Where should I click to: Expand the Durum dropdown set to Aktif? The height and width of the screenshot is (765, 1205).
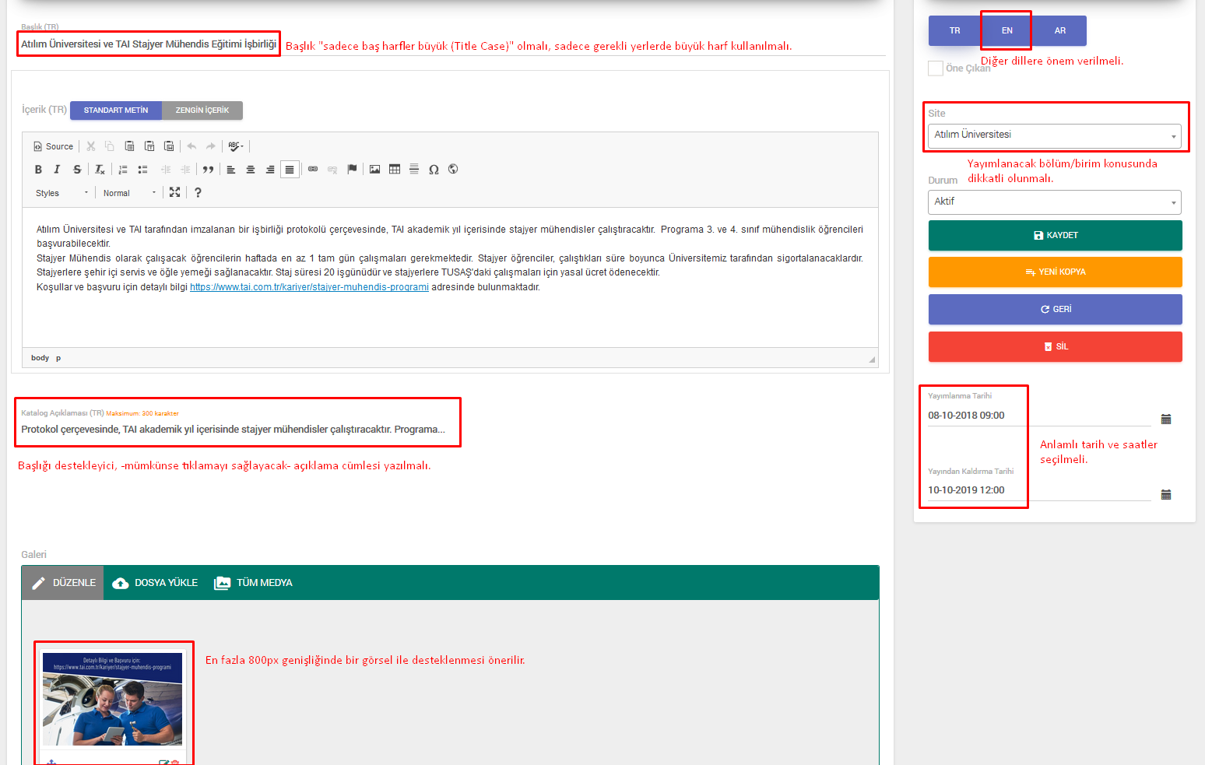tap(1054, 202)
